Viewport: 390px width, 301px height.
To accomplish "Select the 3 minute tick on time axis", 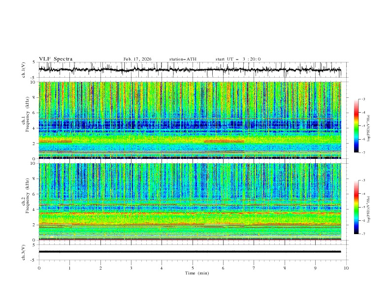I will click(x=131, y=268).
